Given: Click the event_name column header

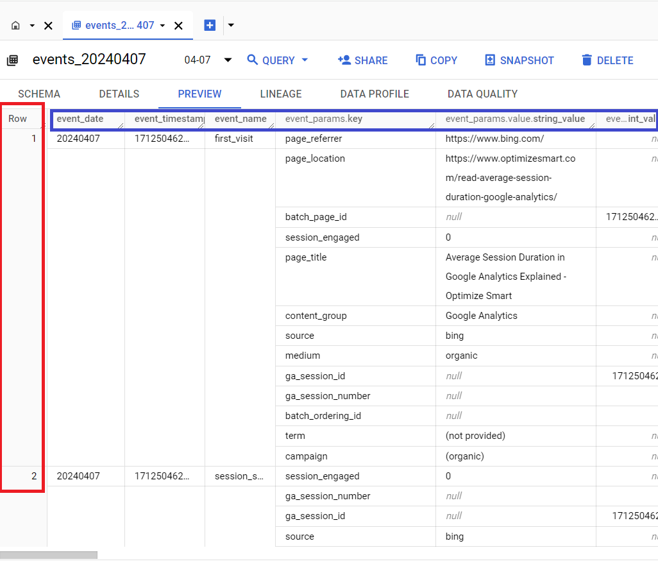Looking at the screenshot, I should tap(240, 119).
